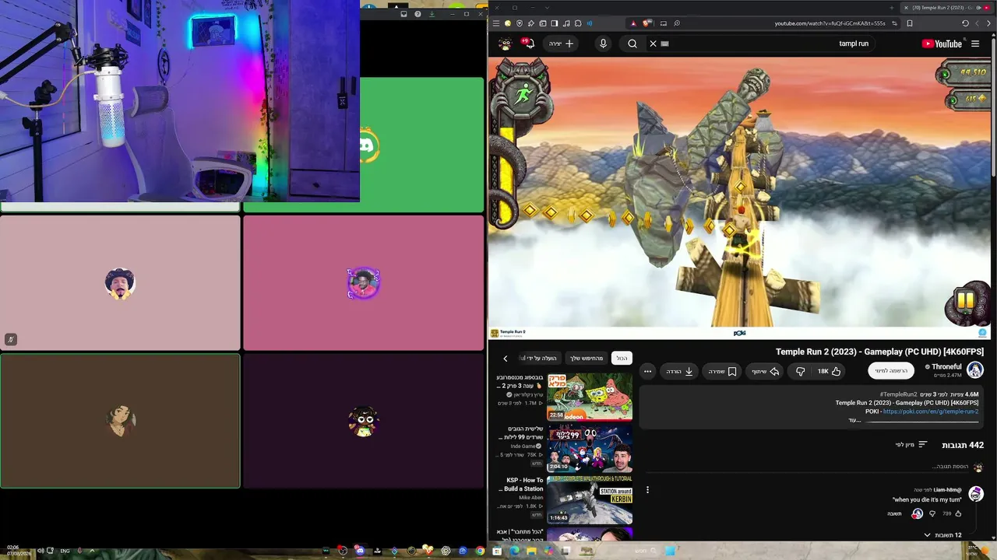Pause the Temple Run game in video
The image size is (997, 560).
coord(966,301)
